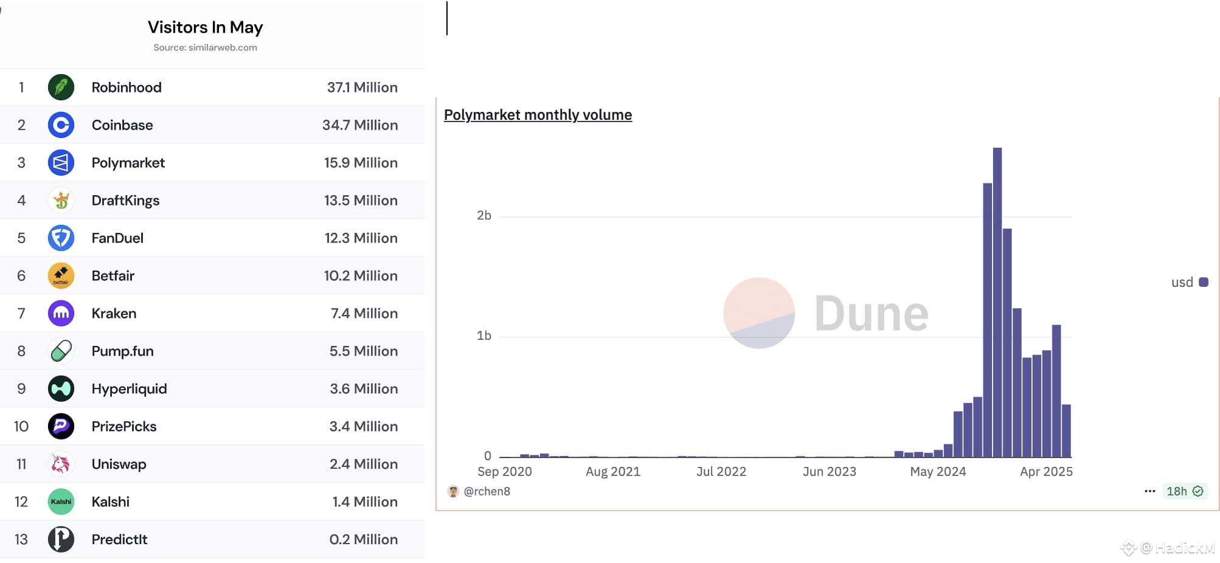Select the 0.2 Million visitor value

364,540
